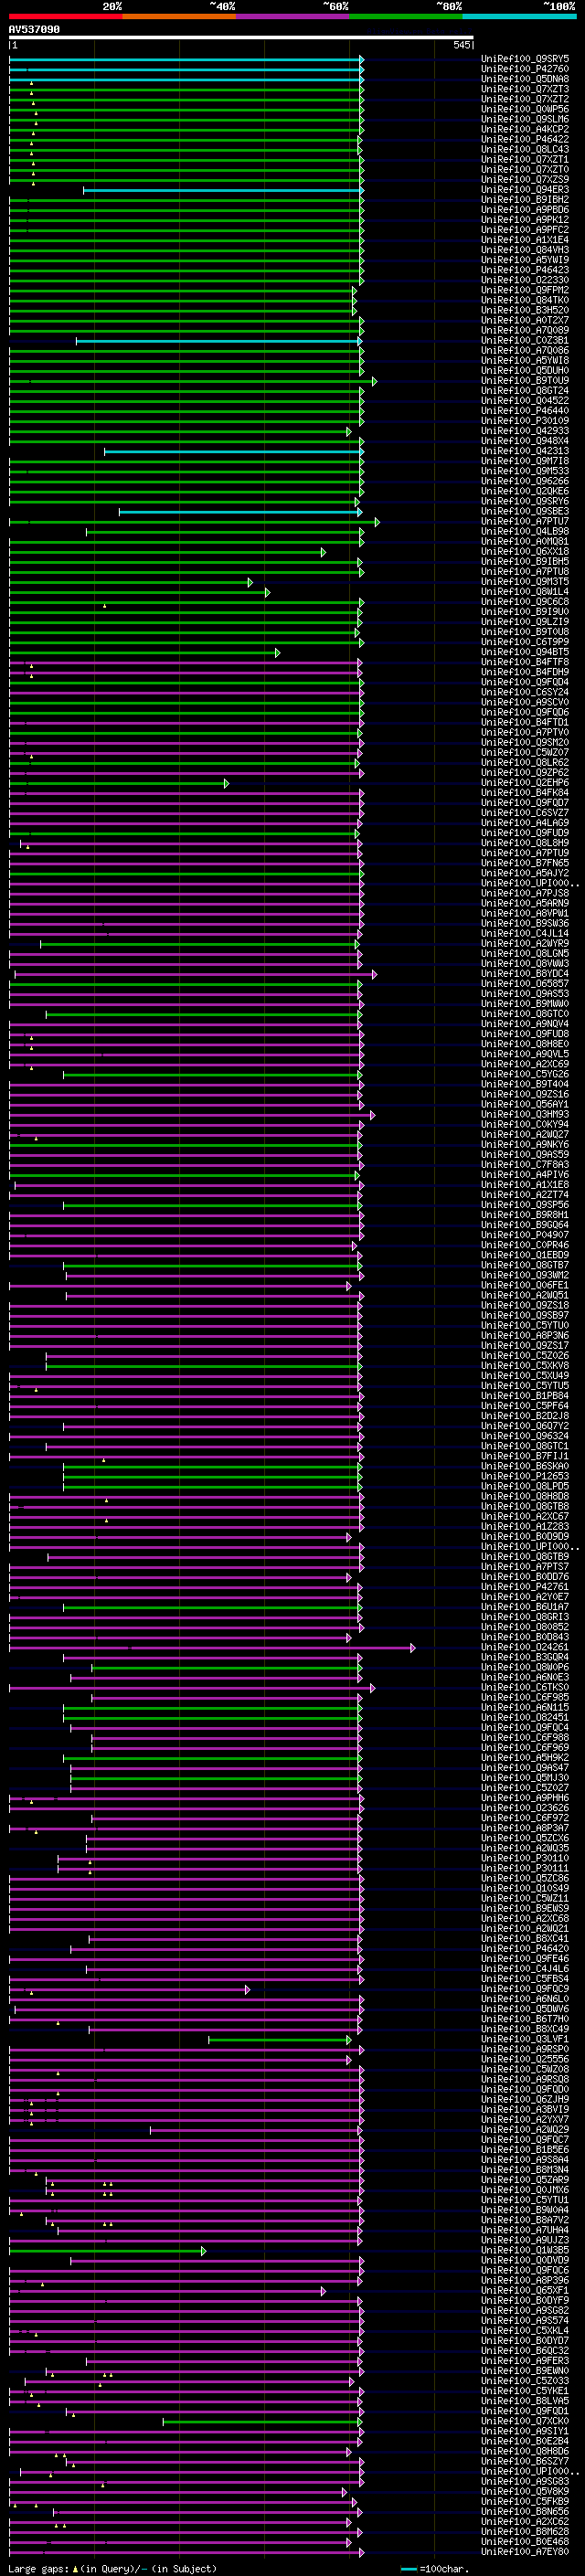The height and width of the screenshot is (2576, 585).
Task: Click the white query sequence bar
Action: (241, 38)
